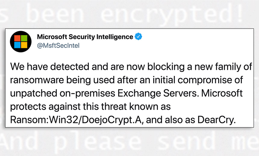Viewport: 259px width, 156px height.
Task: Click the word DearCry in the tweet
Action: 216,120
